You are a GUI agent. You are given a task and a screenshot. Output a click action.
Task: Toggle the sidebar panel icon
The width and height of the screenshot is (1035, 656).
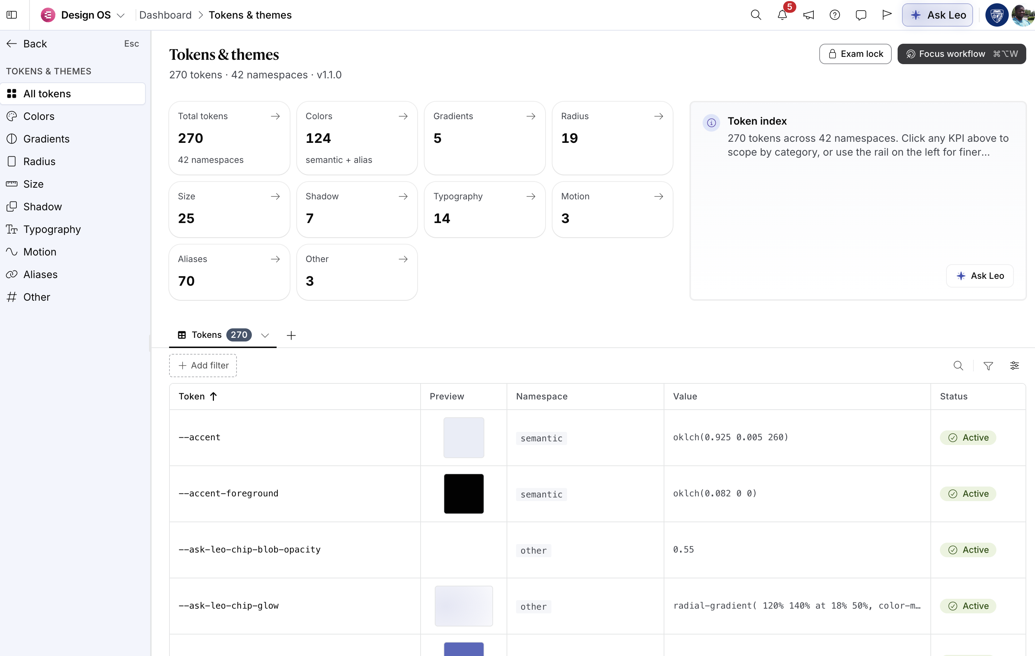(x=12, y=15)
